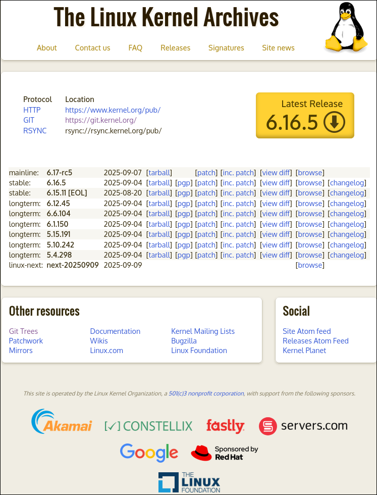Browse the longterm 5.15.191 tree

coord(310,234)
